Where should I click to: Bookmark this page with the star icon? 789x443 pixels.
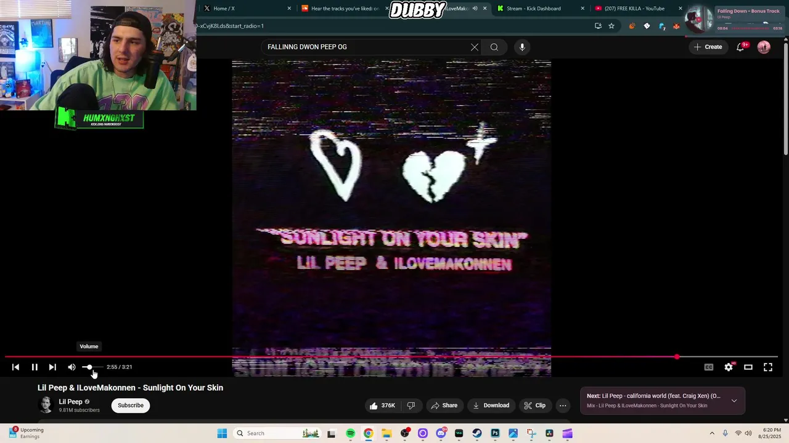point(611,26)
